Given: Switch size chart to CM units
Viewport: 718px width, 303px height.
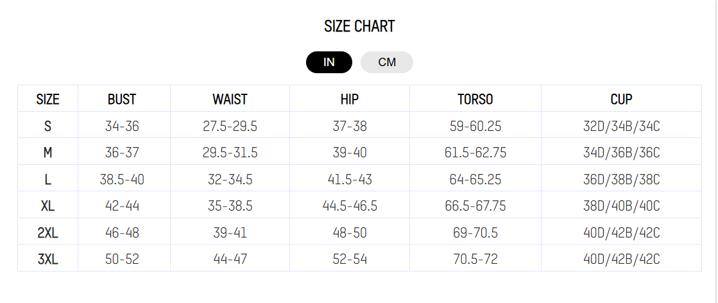Looking at the screenshot, I should coord(387,62).
